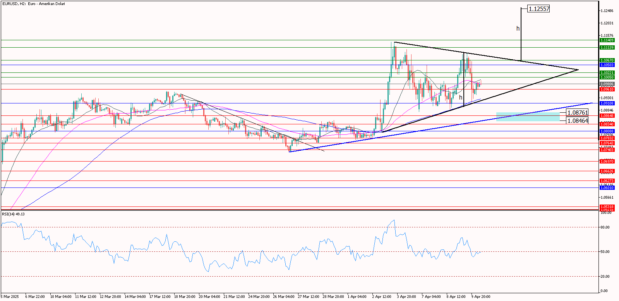
Task: Click the 7 Apr 04:00 time label
Action: click(432, 297)
